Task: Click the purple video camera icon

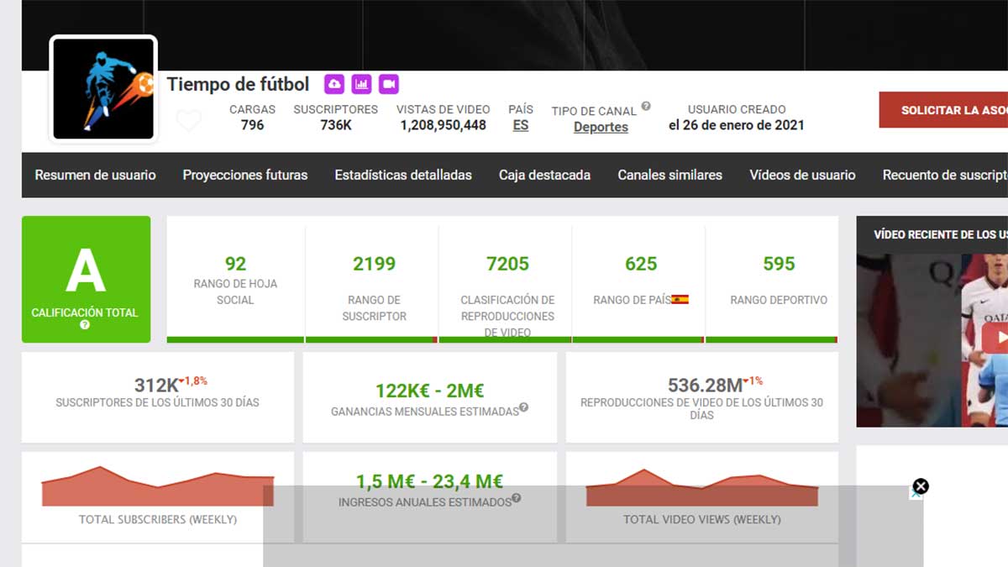Action: click(x=388, y=84)
